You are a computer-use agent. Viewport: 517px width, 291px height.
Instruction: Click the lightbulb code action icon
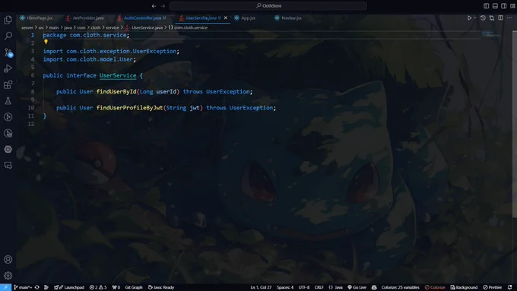(x=46, y=42)
